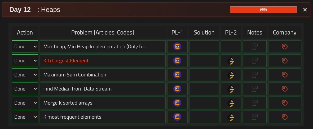Open Coding Ninjas link for Find Median row
Viewport: 313px width, 129px height.
pyautogui.click(x=177, y=89)
